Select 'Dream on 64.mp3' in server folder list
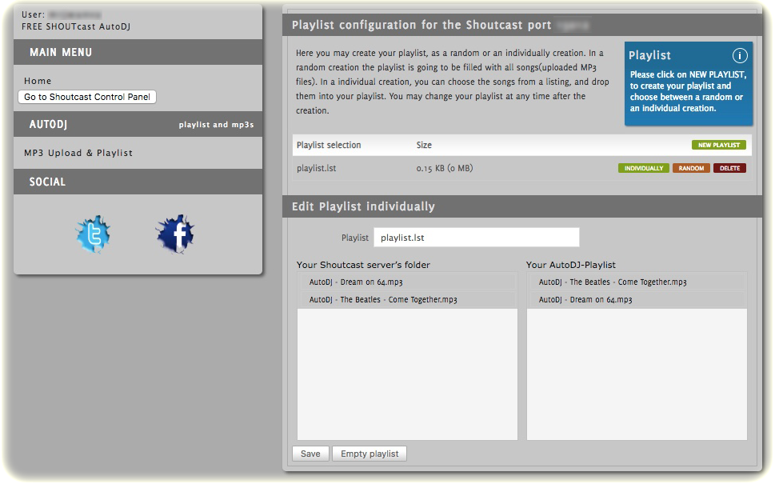Viewport: 775px width, 484px height. coord(407,282)
